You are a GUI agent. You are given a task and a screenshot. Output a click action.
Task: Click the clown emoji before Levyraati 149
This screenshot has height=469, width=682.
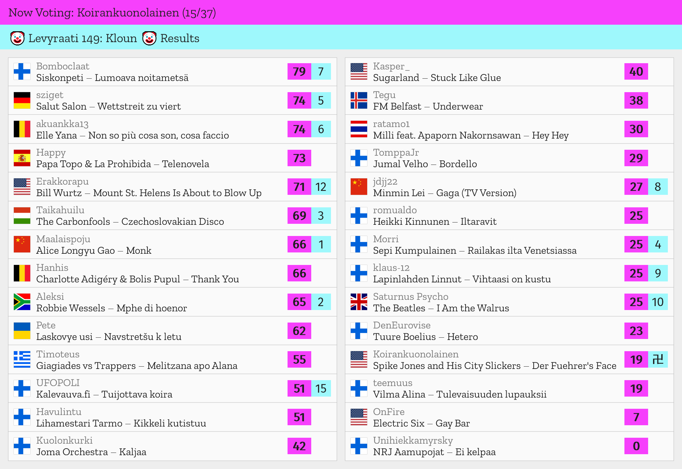(17, 39)
